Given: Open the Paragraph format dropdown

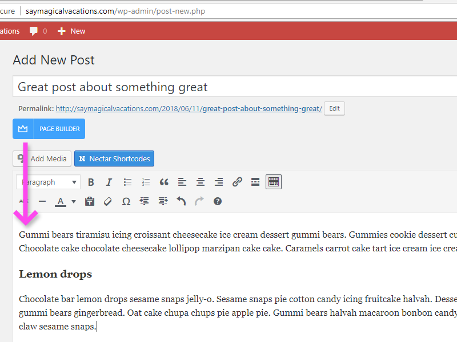Looking at the screenshot, I should pyautogui.click(x=48, y=182).
